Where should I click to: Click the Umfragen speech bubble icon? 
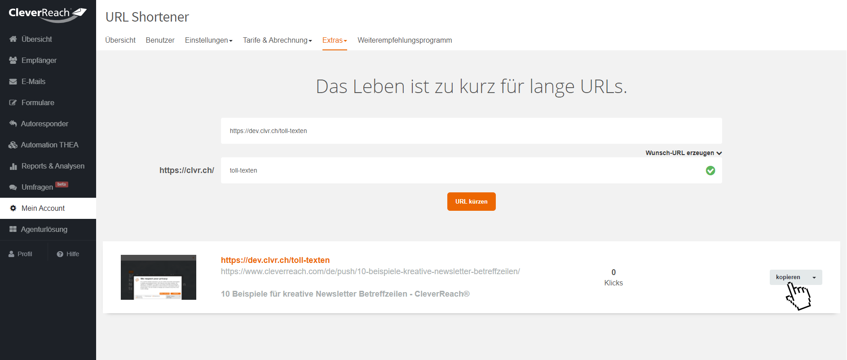pyautogui.click(x=13, y=187)
